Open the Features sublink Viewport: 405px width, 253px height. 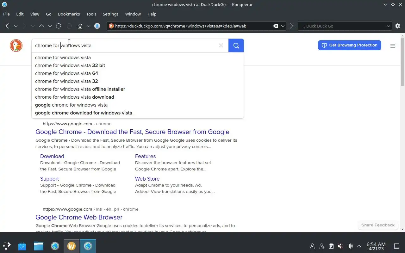pos(145,156)
